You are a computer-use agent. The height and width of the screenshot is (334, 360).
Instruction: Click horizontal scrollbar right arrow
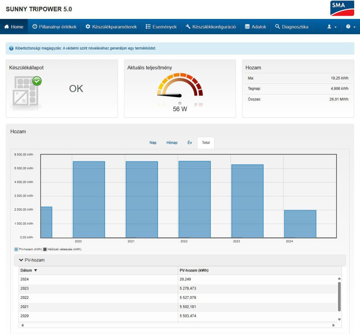[333, 325]
